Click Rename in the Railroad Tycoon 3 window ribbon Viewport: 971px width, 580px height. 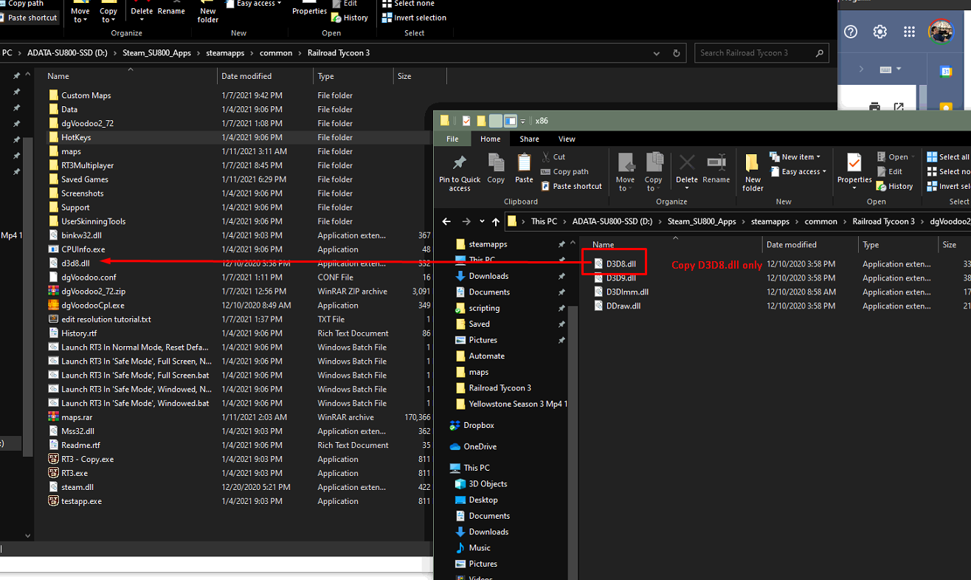tap(171, 11)
